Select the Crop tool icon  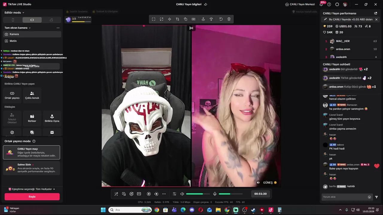[177, 19]
